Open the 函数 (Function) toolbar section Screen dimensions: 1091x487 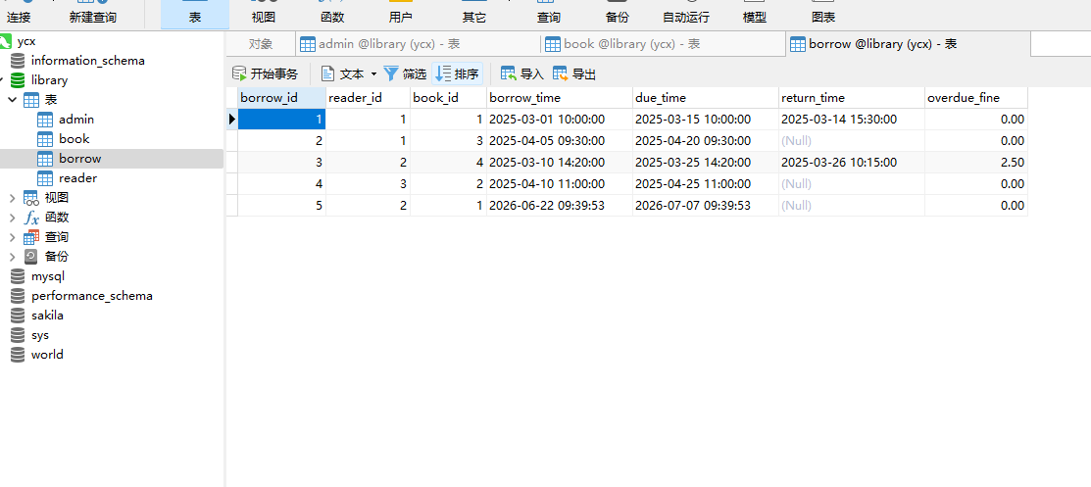pos(332,14)
